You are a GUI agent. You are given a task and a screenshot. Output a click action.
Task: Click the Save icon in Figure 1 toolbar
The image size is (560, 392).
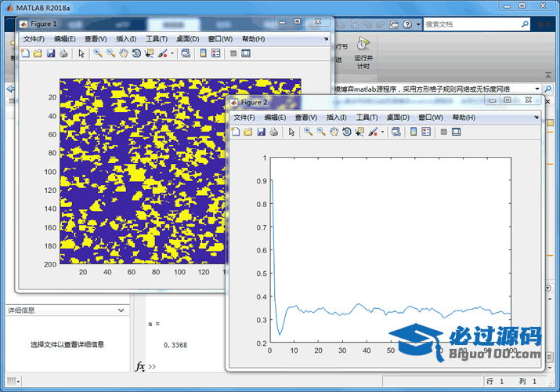50,54
